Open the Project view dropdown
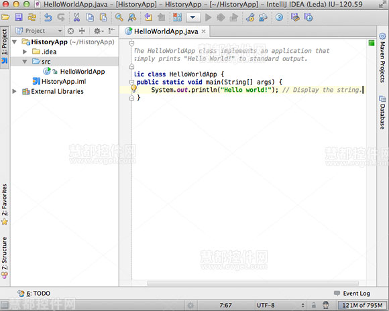This screenshot has height=311, width=389. [x=39, y=31]
